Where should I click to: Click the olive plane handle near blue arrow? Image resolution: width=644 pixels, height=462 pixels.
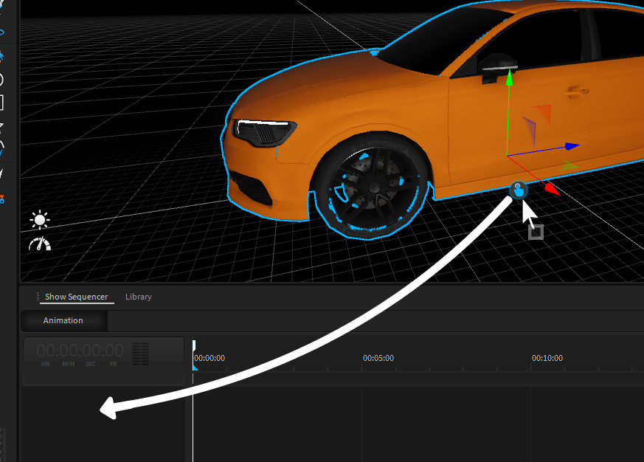[567, 167]
